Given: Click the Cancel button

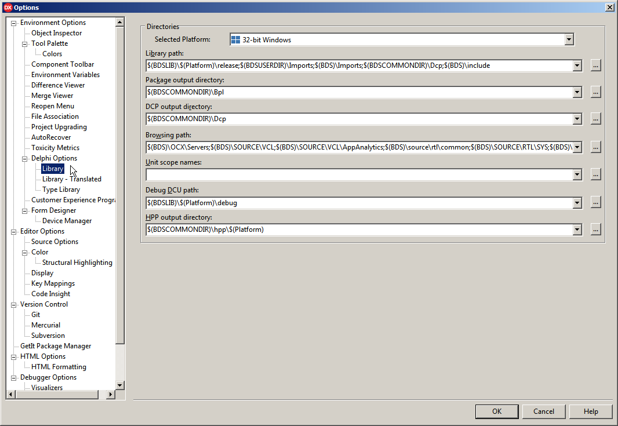Looking at the screenshot, I should click(x=544, y=412).
